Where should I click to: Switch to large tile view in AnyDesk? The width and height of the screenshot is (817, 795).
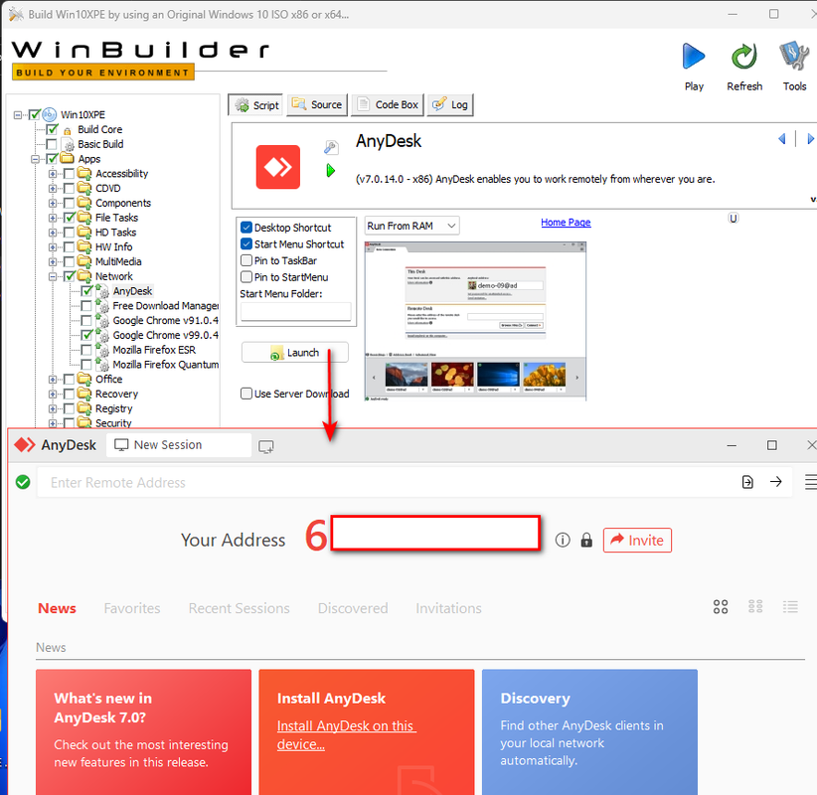pyautogui.click(x=721, y=606)
